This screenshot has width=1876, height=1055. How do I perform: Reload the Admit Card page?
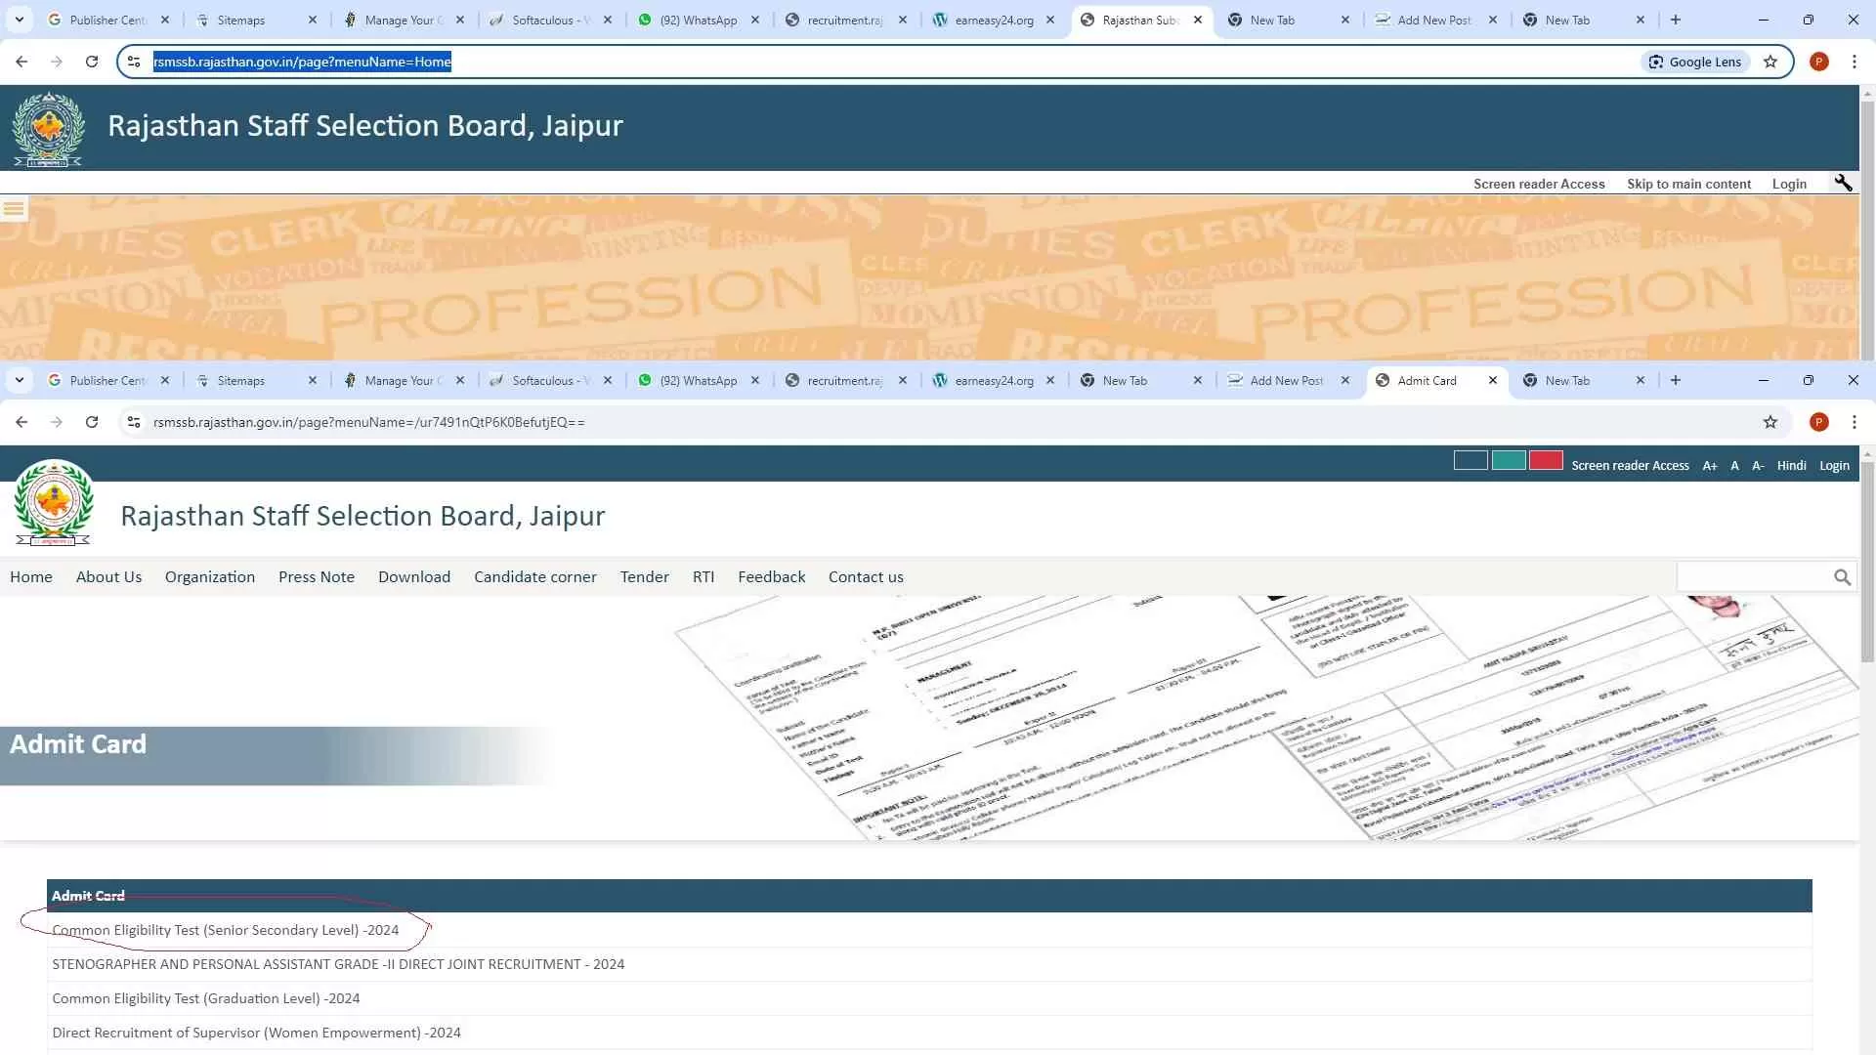point(92,422)
